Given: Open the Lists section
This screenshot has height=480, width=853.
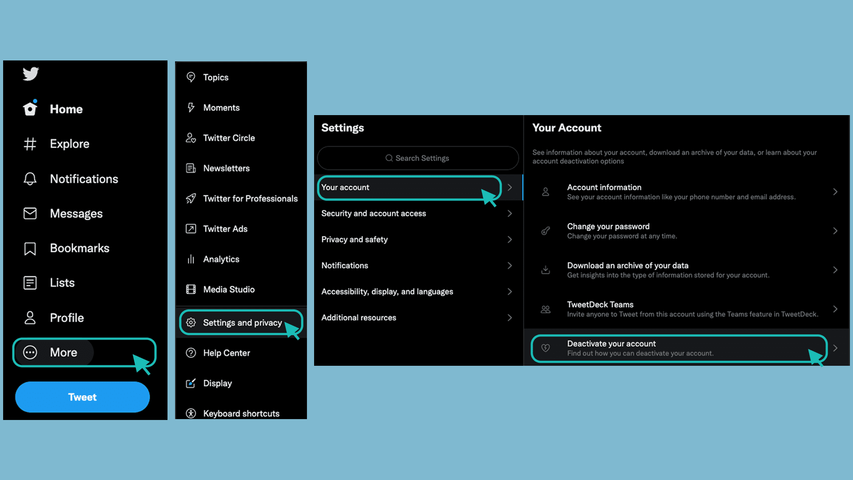Looking at the screenshot, I should click(62, 283).
